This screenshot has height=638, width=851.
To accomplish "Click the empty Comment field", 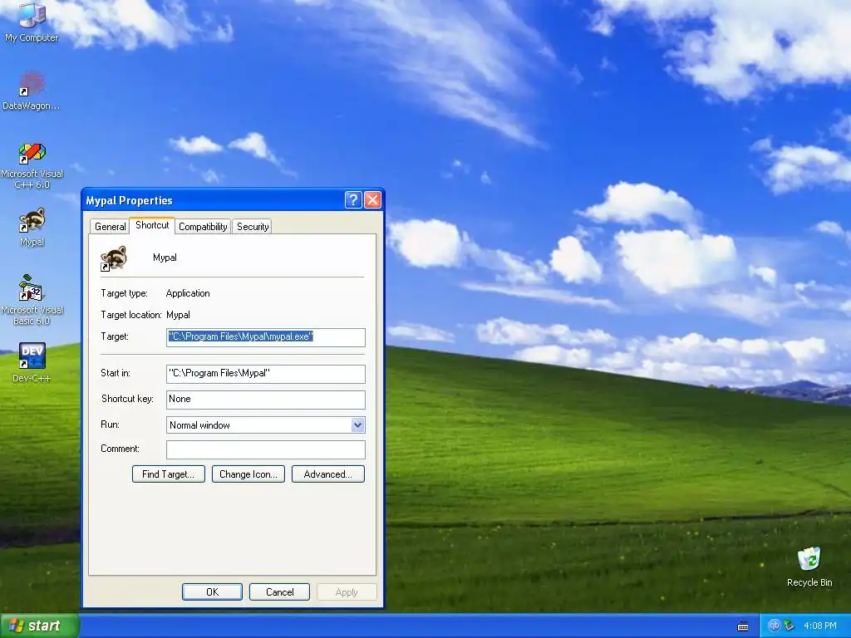I will click(x=265, y=449).
